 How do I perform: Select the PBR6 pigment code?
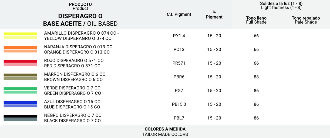pos(179,77)
